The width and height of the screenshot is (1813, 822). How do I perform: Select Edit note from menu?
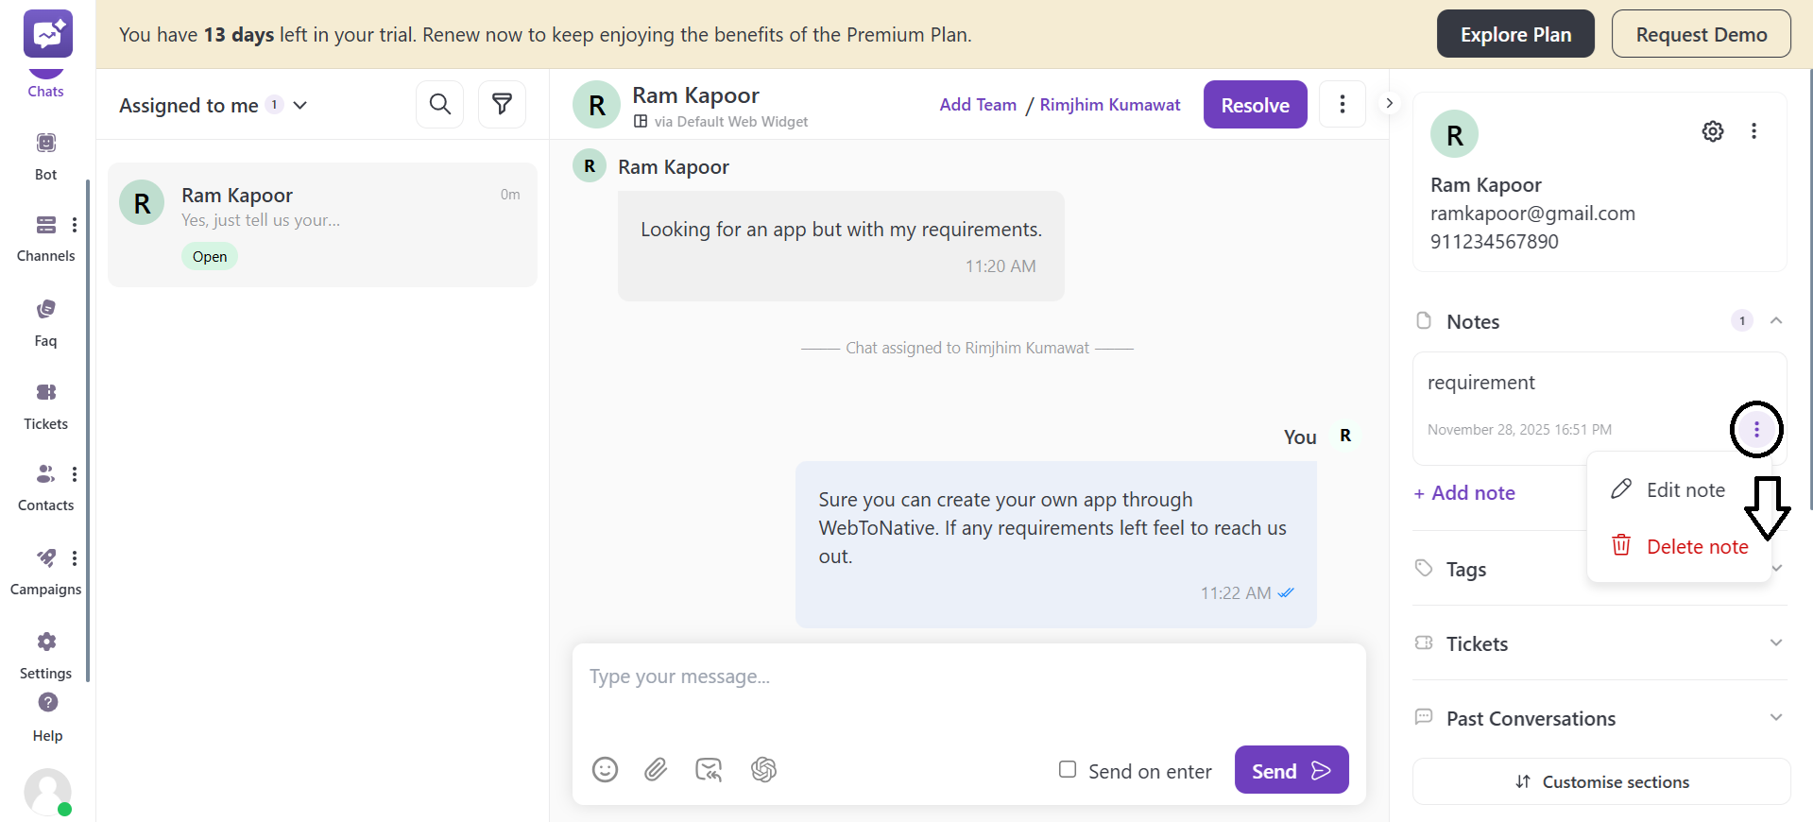point(1685,490)
